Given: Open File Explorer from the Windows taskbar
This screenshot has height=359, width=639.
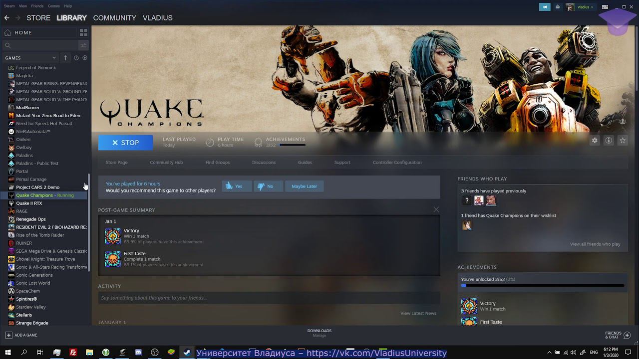Looking at the screenshot, I should tap(89, 353).
